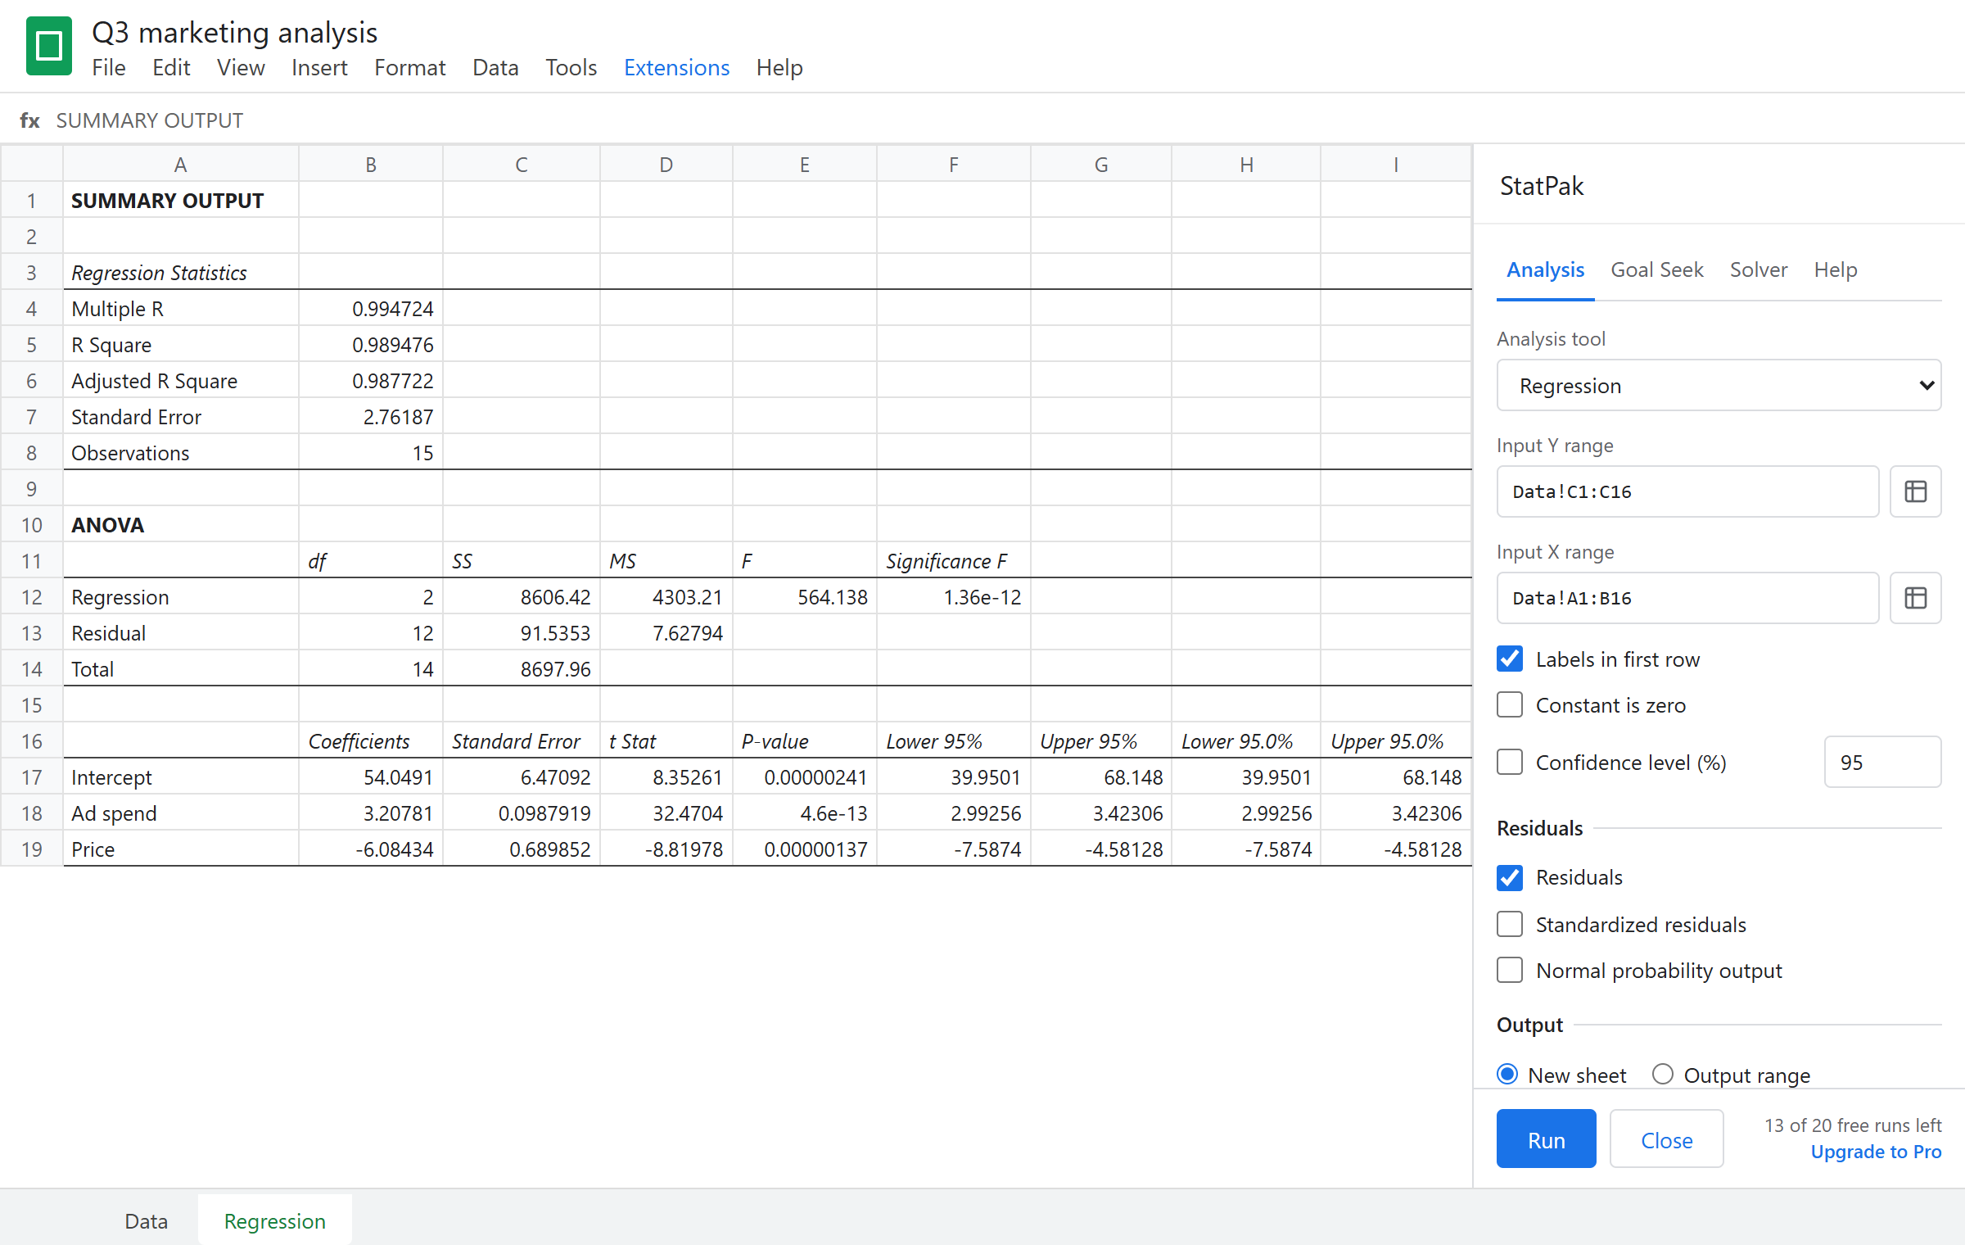1965x1245 pixels.
Task: Select the Price coefficient -6.08434
Action: point(371,849)
